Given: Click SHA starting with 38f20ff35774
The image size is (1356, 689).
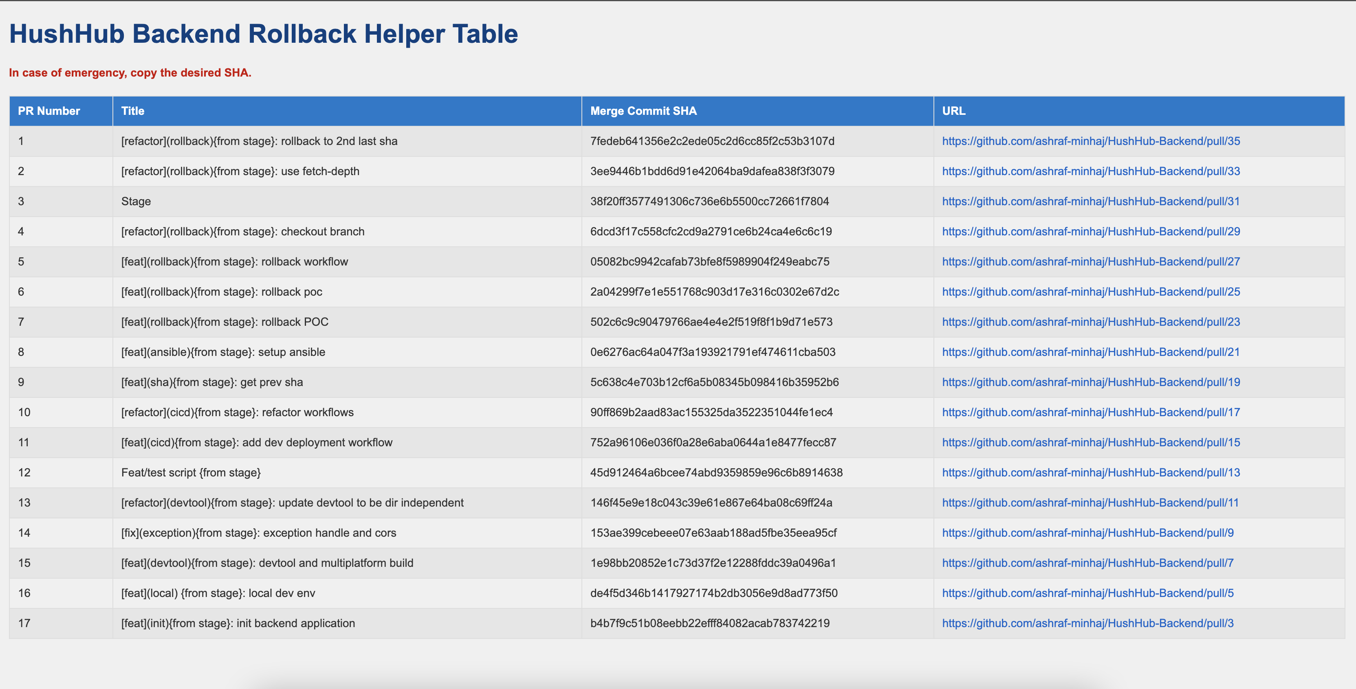Looking at the screenshot, I should coord(710,202).
